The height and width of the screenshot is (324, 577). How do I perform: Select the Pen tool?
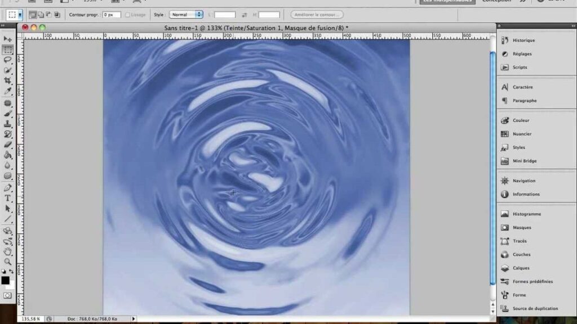[x=7, y=188]
